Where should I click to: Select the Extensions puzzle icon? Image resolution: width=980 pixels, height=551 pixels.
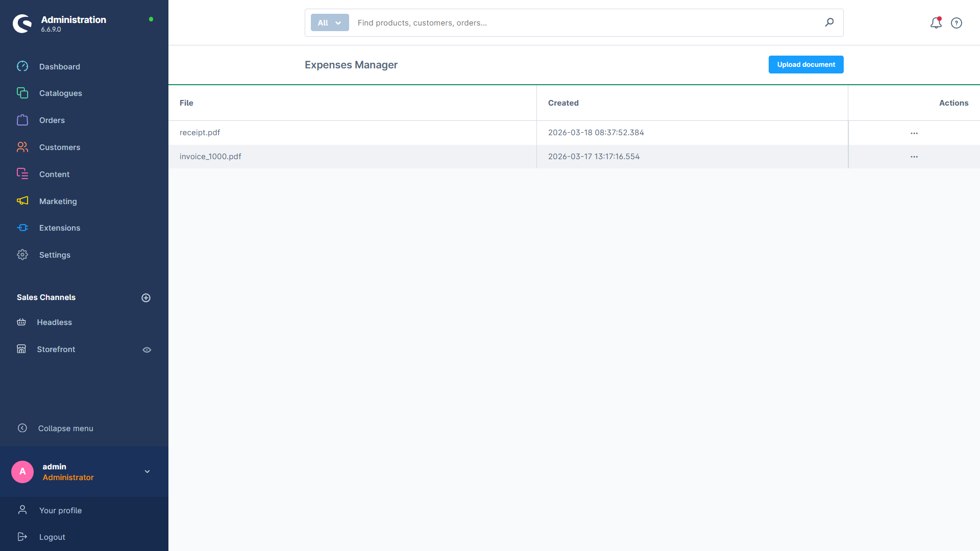[22, 228]
